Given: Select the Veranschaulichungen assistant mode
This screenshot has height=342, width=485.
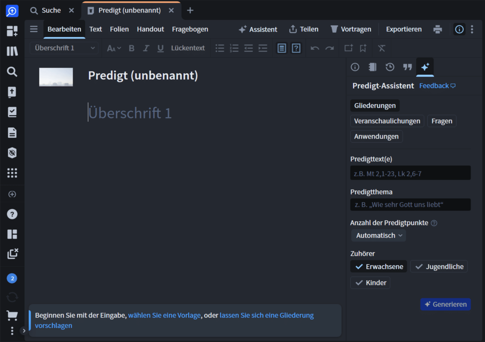Looking at the screenshot, I should click(x=387, y=121).
